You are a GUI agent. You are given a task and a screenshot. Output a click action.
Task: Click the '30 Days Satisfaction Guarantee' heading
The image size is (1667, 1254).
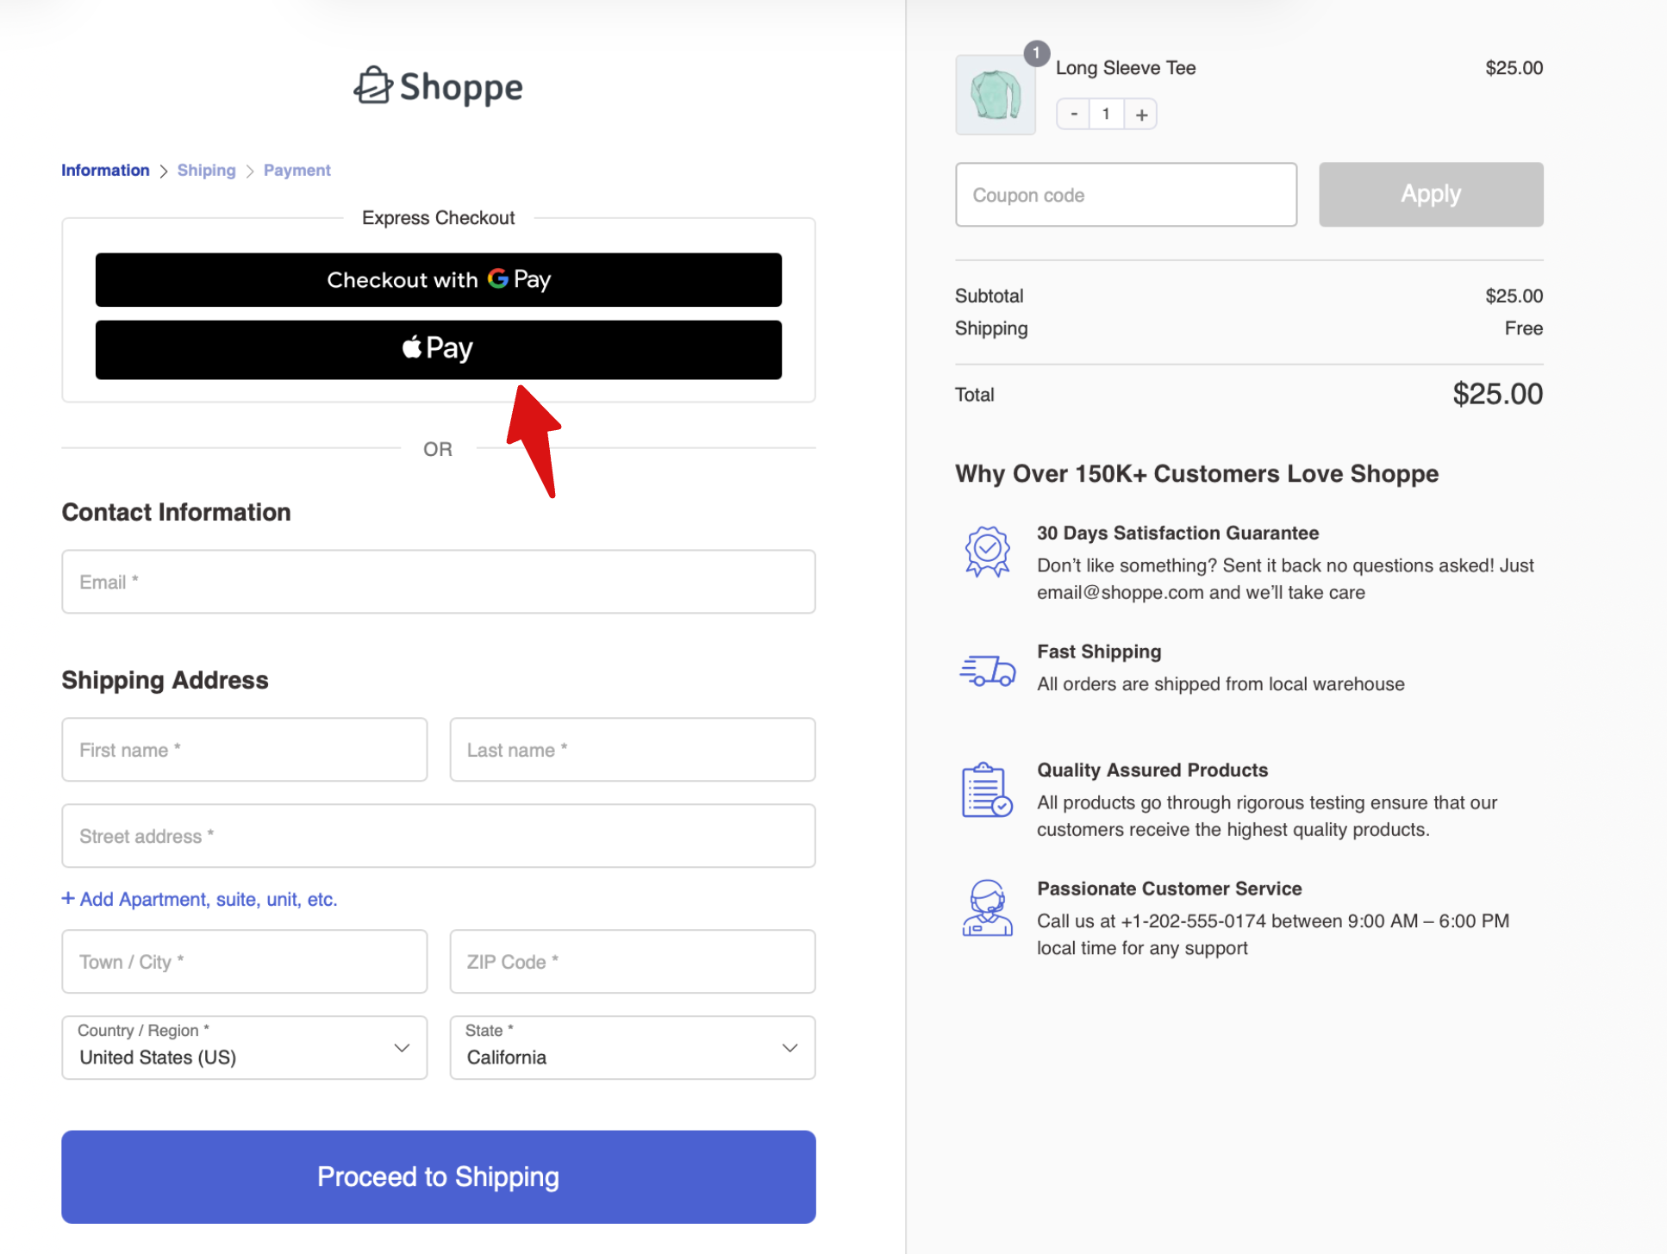pos(1177,533)
